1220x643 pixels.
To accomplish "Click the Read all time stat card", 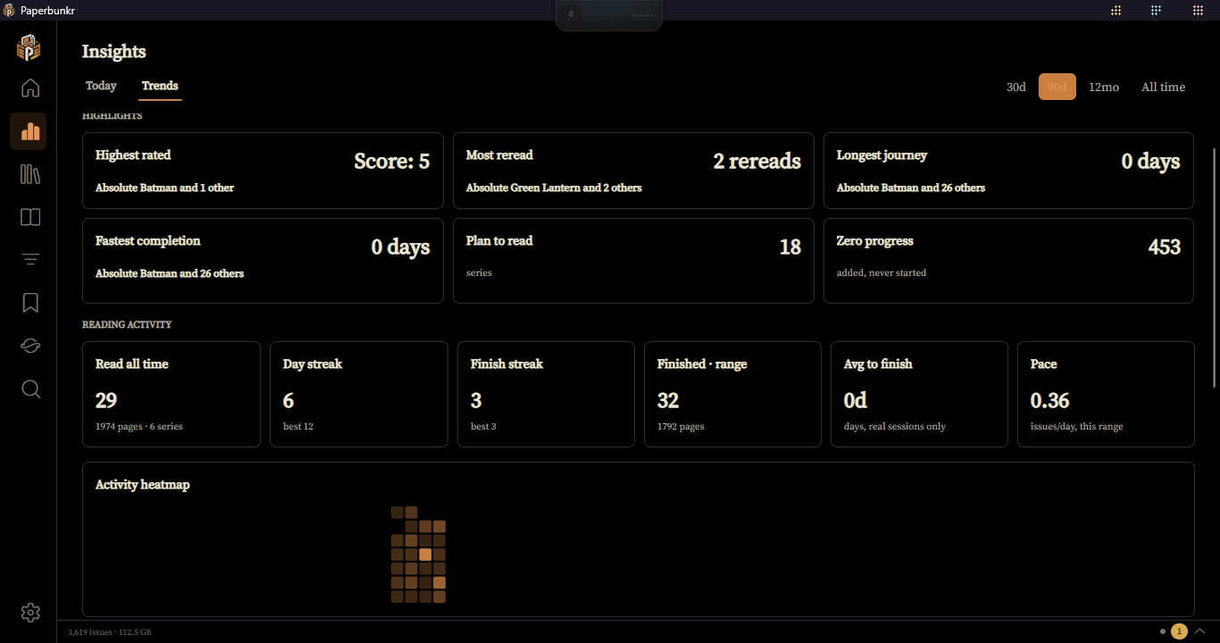I will 171,394.
